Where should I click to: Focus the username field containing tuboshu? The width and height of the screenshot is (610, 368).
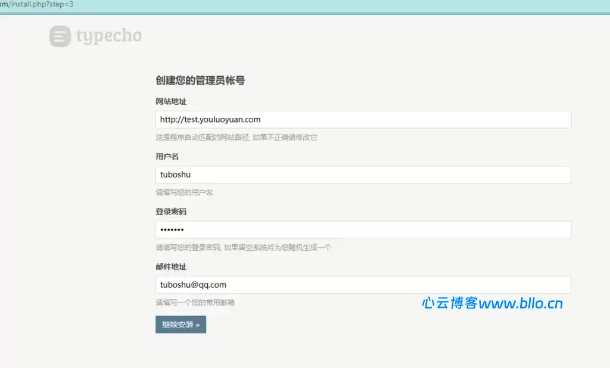(363, 174)
